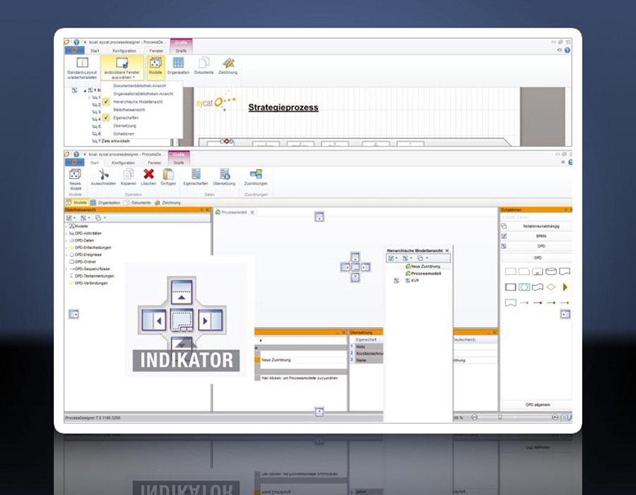The height and width of the screenshot is (495, 636).
Task: Click the Strategieprozess heading on the canvas
Action: (x=283, y=107)
